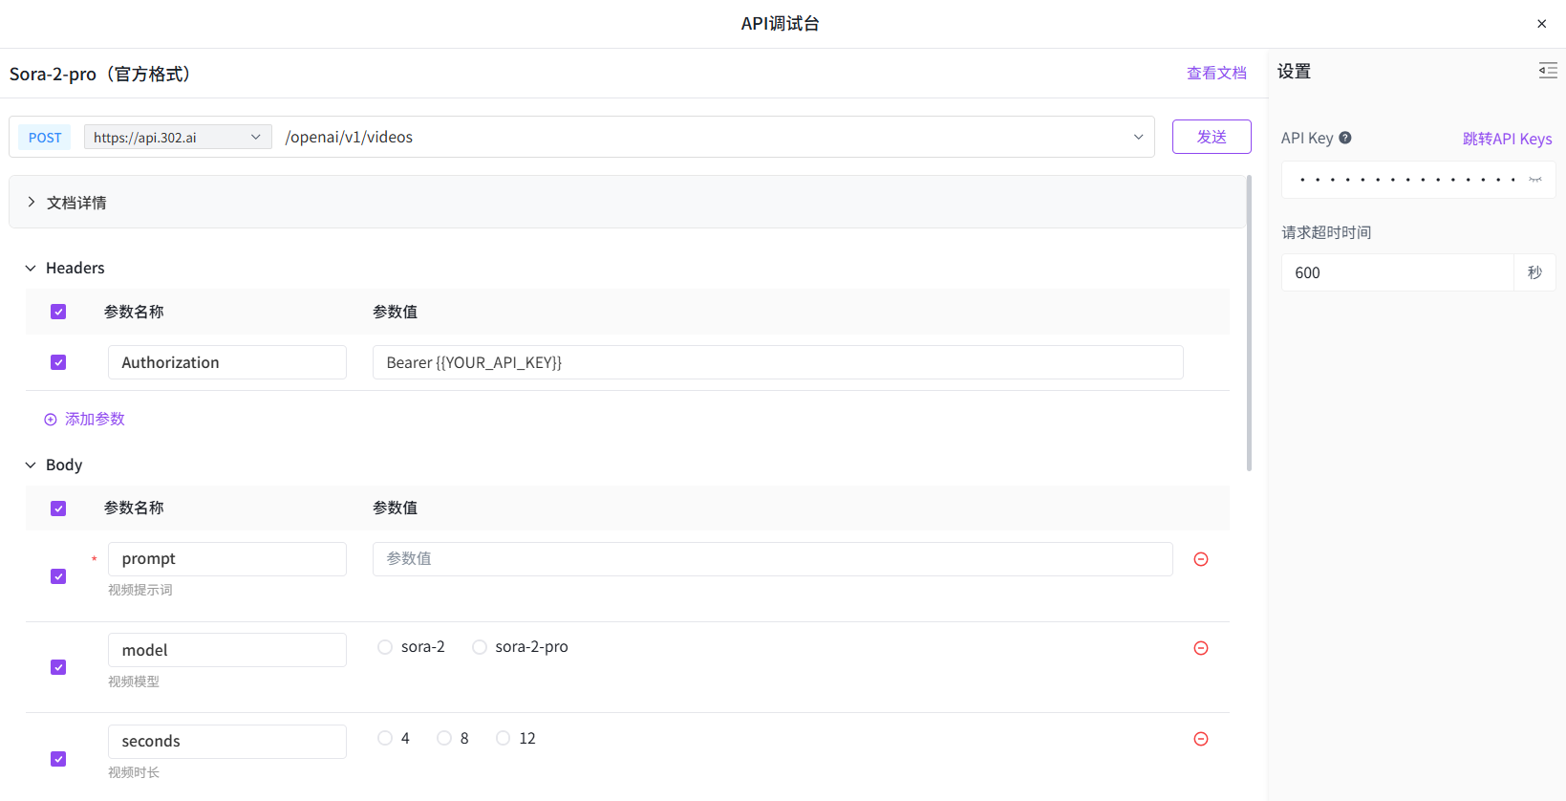Toggle the prompt parameter checkbox
Viewport: 1566px width, 801px height.
(58, 576)
